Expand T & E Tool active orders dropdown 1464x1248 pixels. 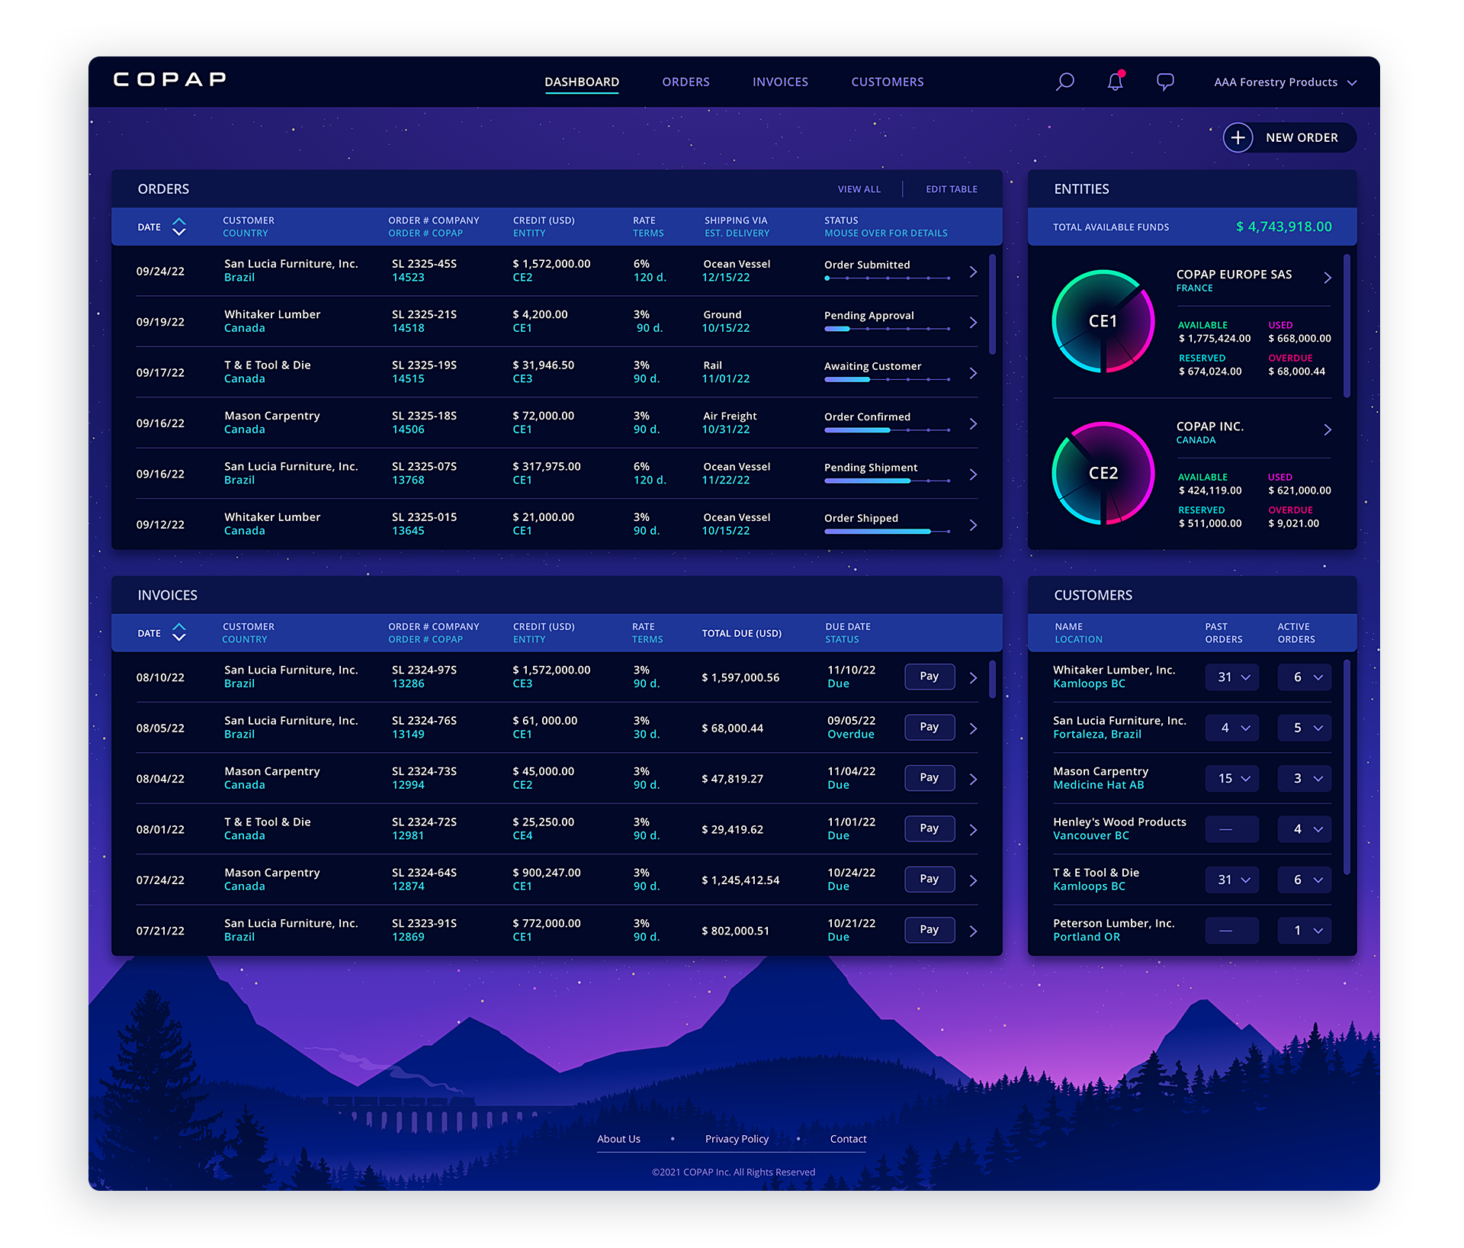pos(1305,880)
